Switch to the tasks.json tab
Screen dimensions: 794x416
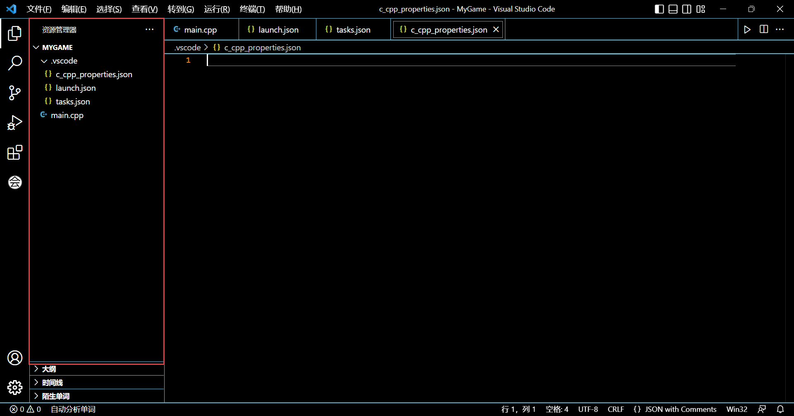click(354, 29)
